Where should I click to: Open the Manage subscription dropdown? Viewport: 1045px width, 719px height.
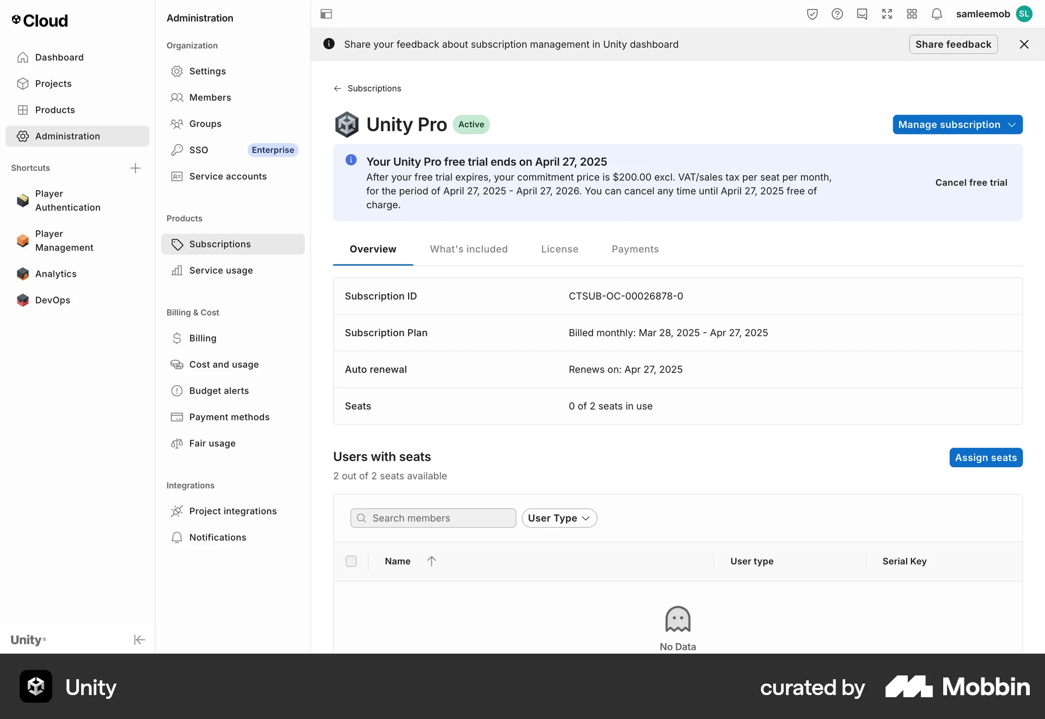coord(957,124)
